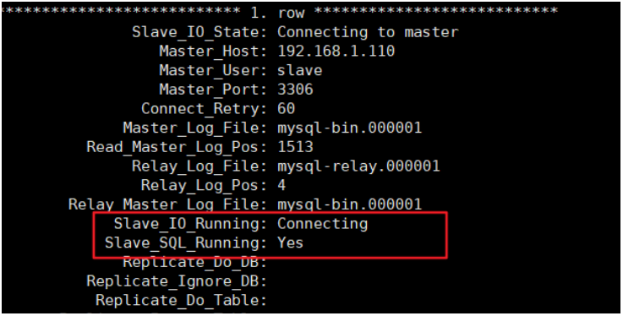Click the Read_Master_Log_Pos value 1513
The image size is (623, 316).
pos(295,146)
